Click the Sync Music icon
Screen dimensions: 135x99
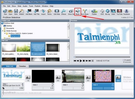click(x=85, y=12)
